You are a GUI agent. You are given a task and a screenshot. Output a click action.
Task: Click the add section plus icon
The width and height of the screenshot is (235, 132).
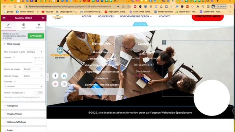coord(136,24)
